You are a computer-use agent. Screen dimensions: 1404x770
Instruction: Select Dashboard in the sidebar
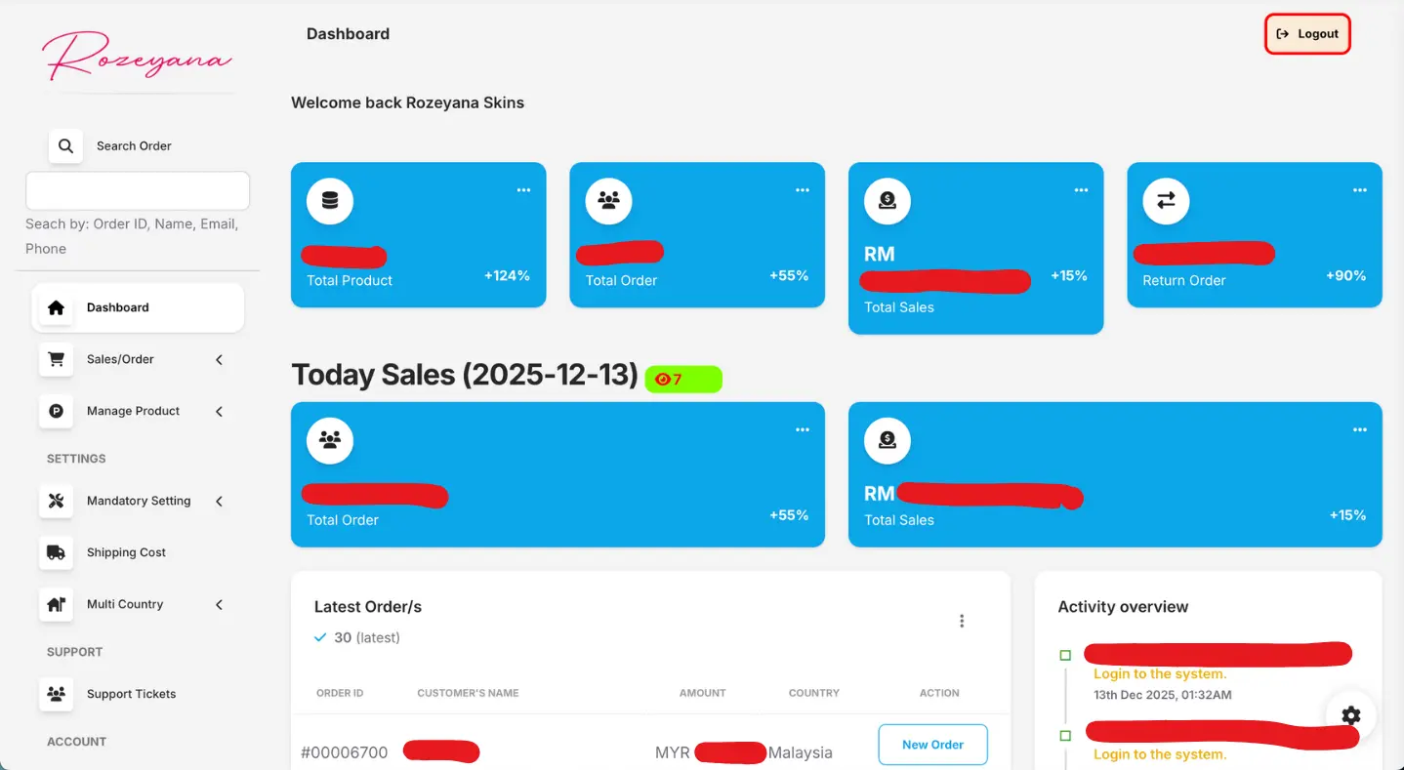pos(138,307)
